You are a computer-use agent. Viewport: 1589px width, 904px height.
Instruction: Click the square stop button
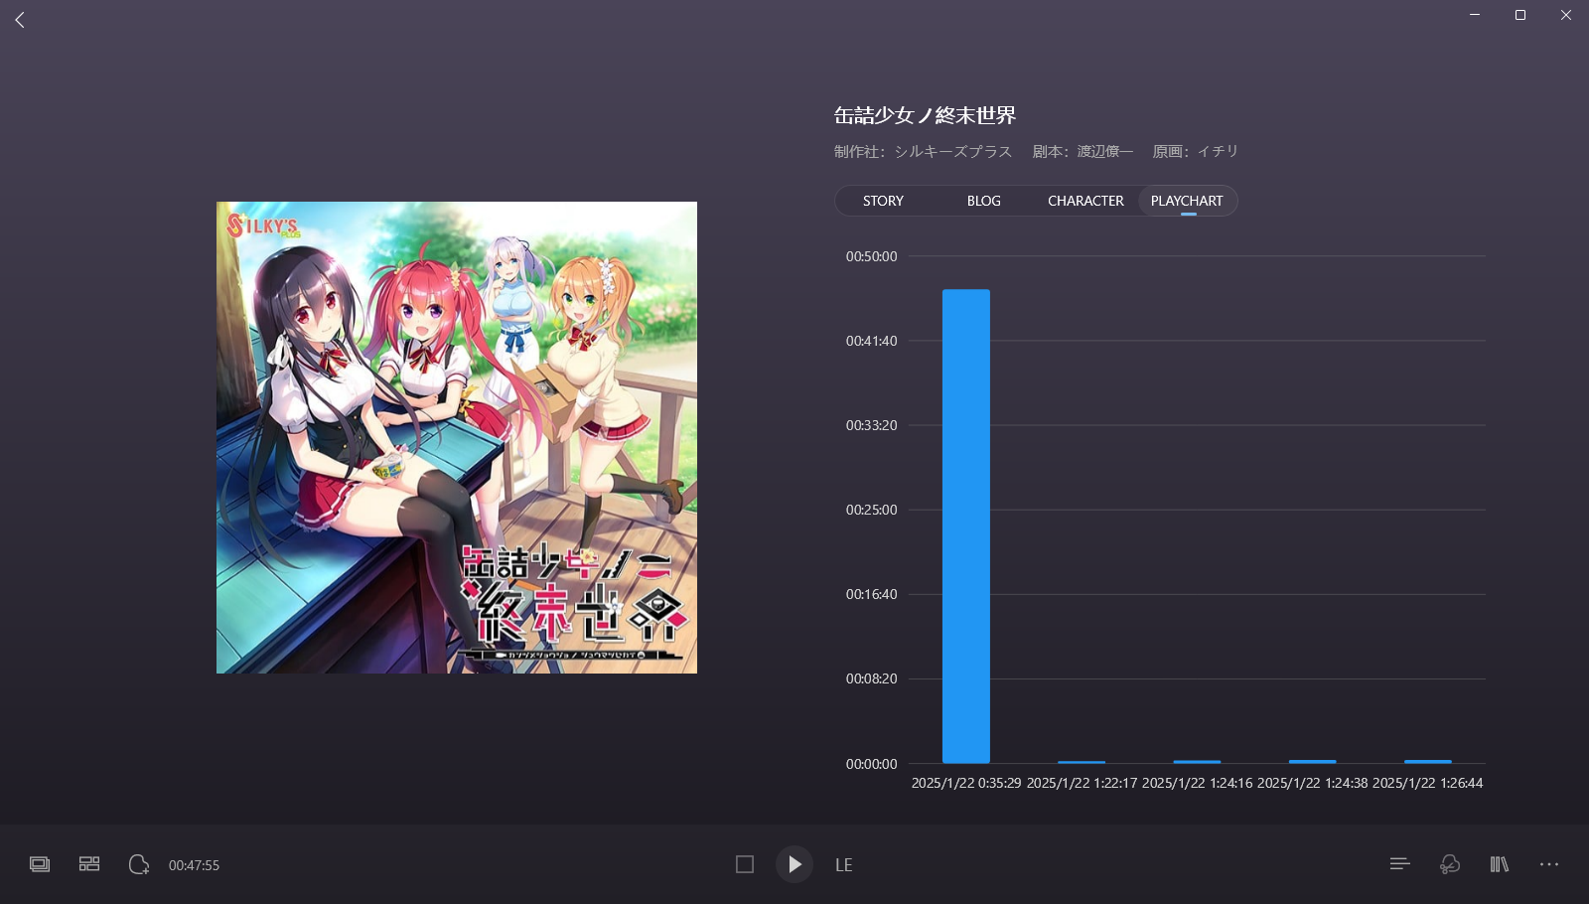(x=745, y=864)
